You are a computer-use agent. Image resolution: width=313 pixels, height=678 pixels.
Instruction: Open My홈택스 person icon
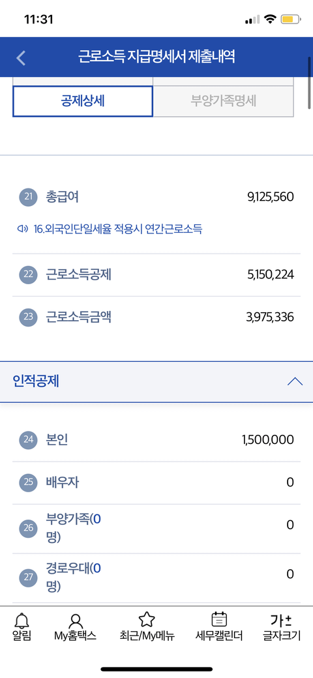(x=75, y=621)
